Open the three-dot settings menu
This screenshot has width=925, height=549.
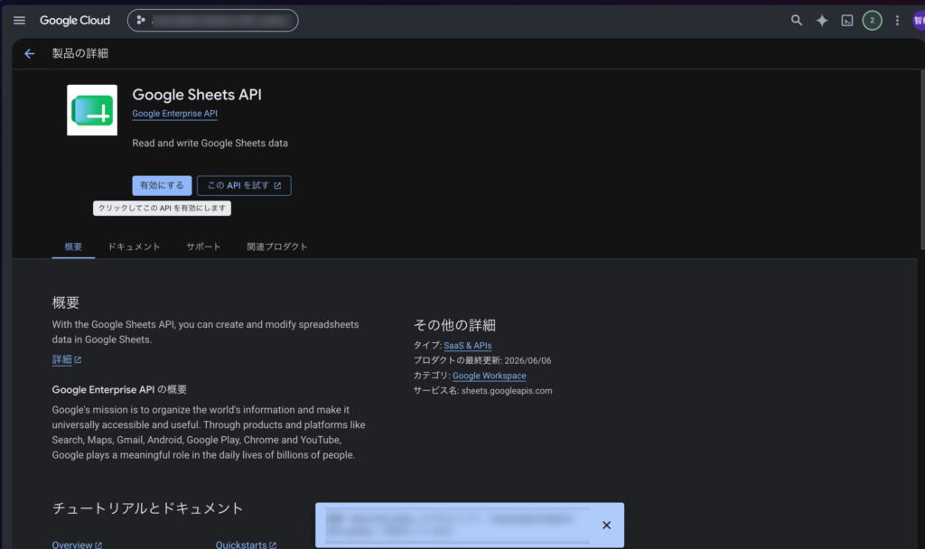click(897, 21)
